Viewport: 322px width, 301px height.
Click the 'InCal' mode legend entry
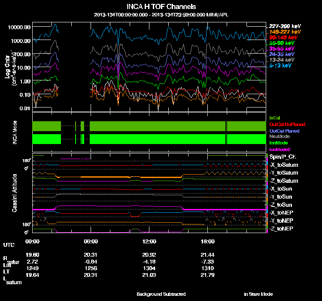coord(275,118)
